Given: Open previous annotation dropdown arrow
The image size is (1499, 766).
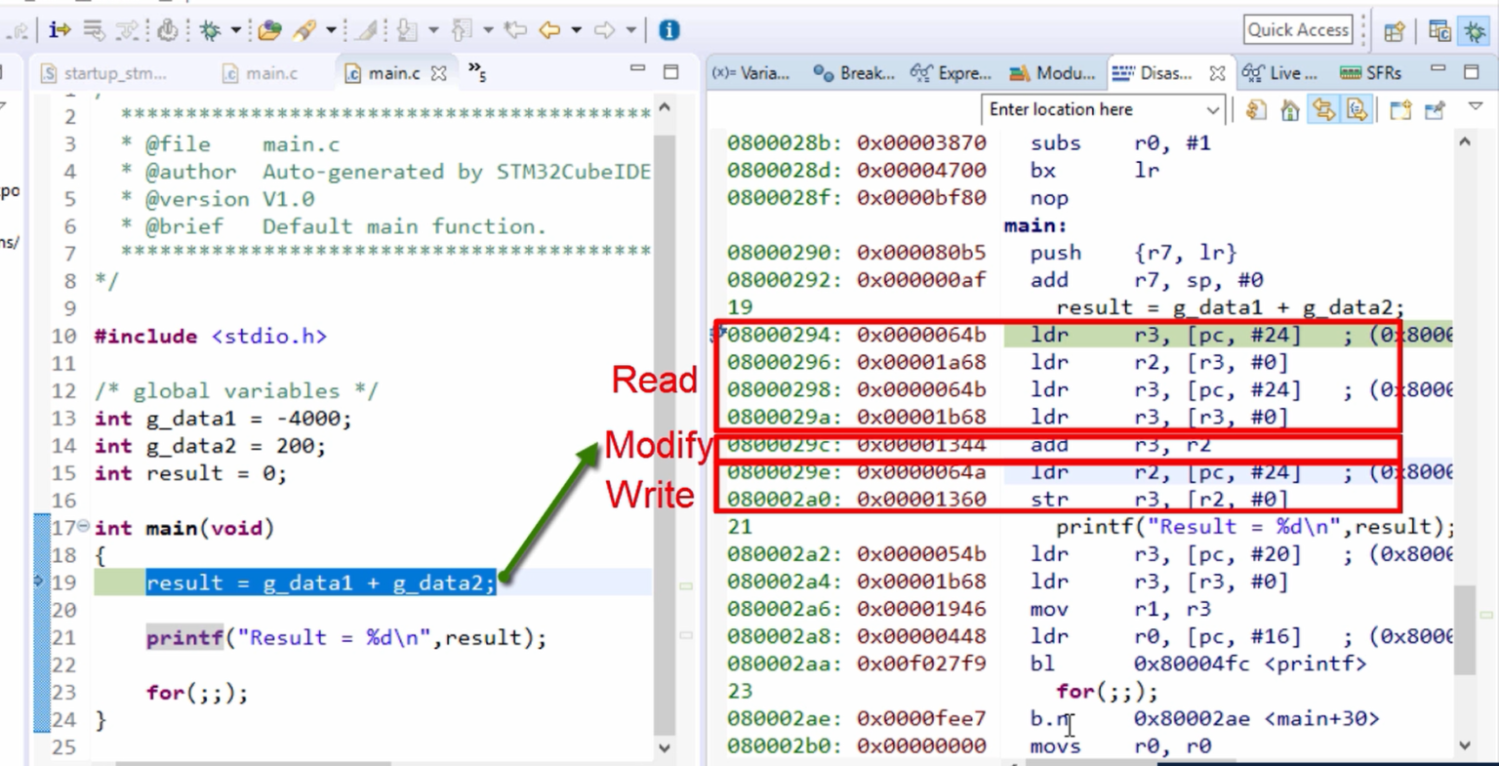Looking at the screenshot, I should pyautogui.click(x=488, y=30).
